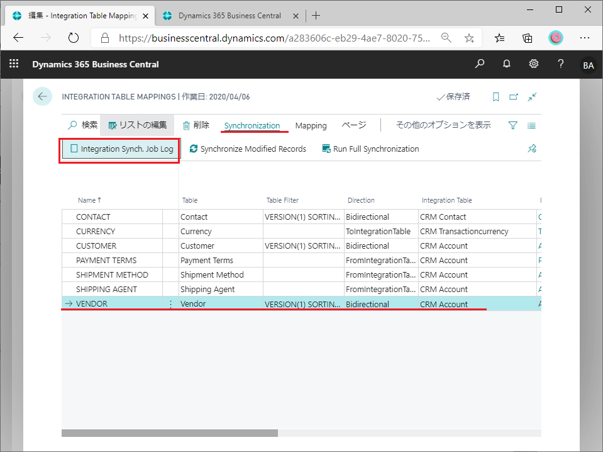
Task: Close the Dynamics 365 Business Central tab
Action: pyautogui.click(x=296, y=16)
